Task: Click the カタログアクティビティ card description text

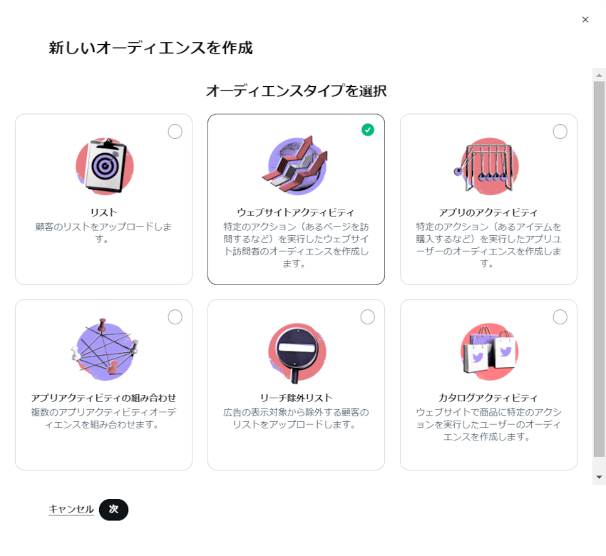Action: pyautogui.click(x=488, y=424)
